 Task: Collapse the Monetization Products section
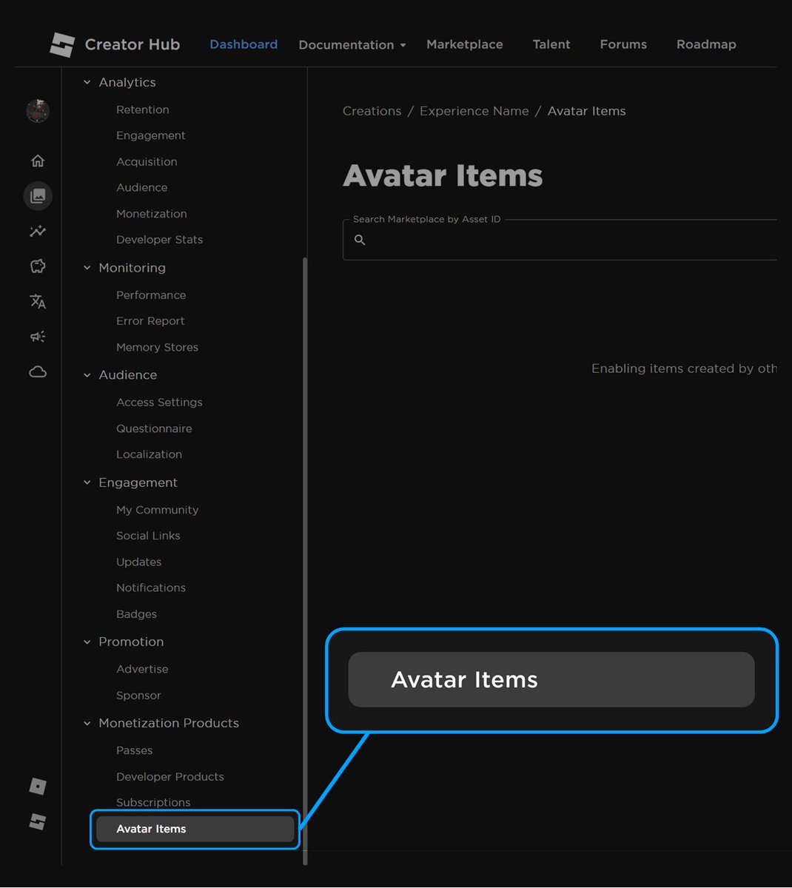coord(87,723)
